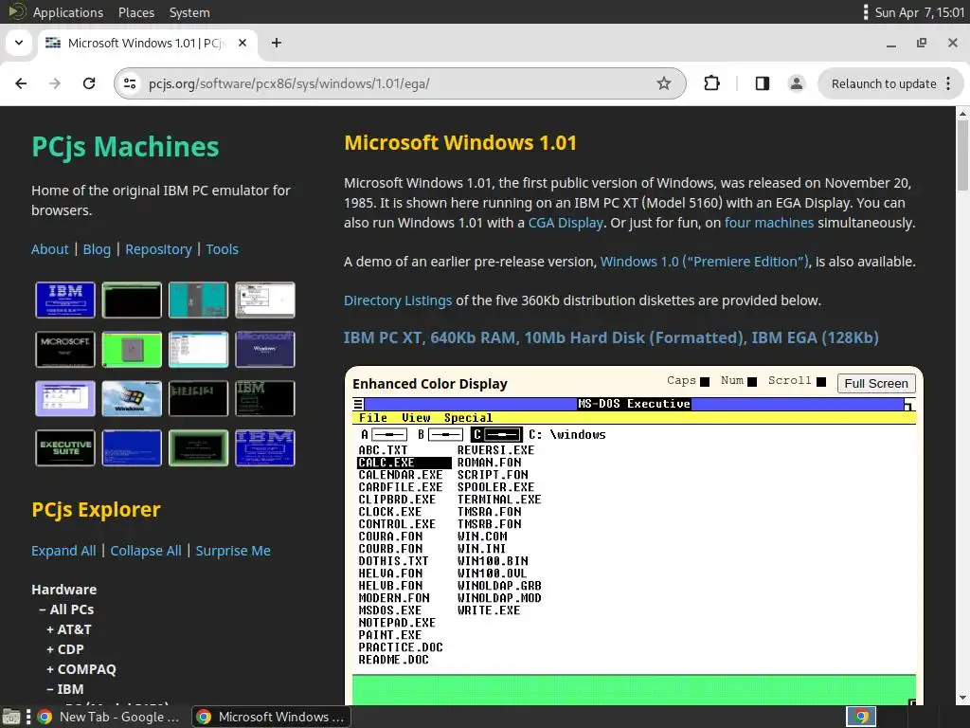Select NOTEPAD.EXE in file list
Viewport: 970px width, 728px height.
click(x=397, y=623)
